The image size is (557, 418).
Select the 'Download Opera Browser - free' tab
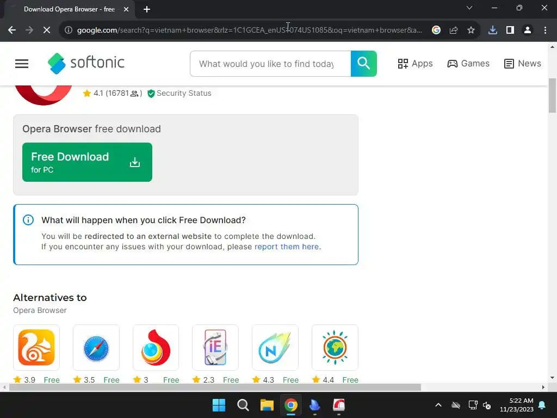coord(69,9)
